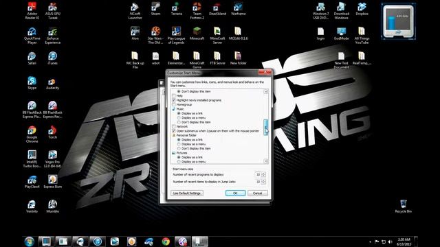440x247 pixels.
Task: Click the Ventrilo desktop icon
Action: (32, 207)
